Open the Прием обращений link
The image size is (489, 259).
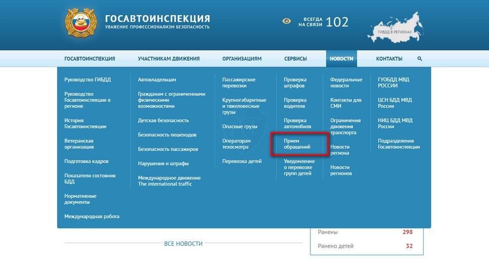pos(297,144)
